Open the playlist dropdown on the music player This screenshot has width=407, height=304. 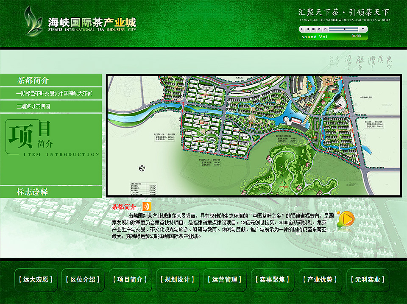coord(363,29)
